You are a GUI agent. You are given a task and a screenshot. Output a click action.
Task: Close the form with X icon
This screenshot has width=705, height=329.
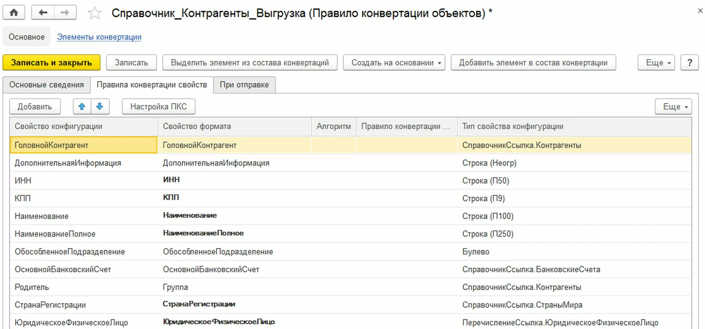700,11
